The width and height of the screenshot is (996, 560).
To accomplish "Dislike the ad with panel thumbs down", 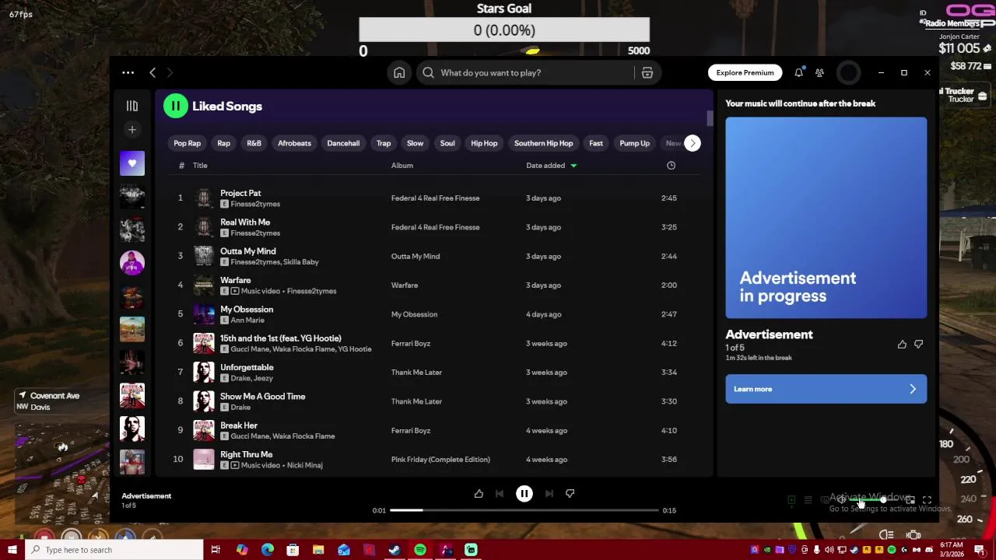I will click(x=919, y=344).
